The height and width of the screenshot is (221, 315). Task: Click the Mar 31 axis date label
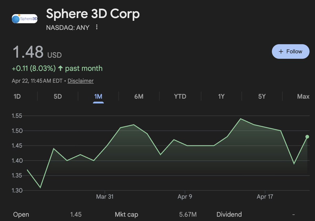click(105, 197)
